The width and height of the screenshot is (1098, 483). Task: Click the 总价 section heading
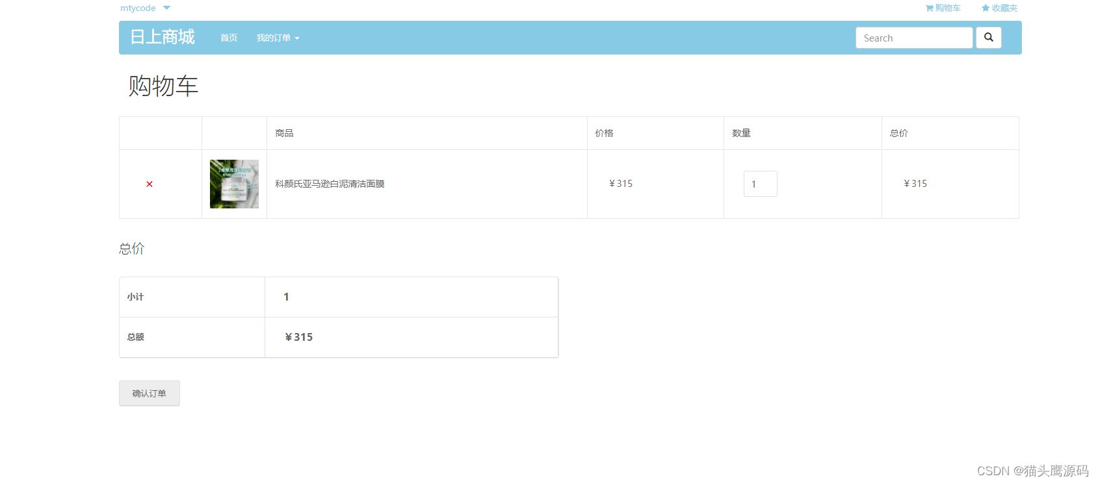(x=132, y=249)
